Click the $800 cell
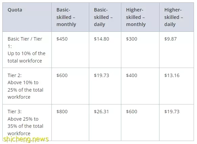The height and width of the screenshot is (144, 197). (x=70, y=122)
